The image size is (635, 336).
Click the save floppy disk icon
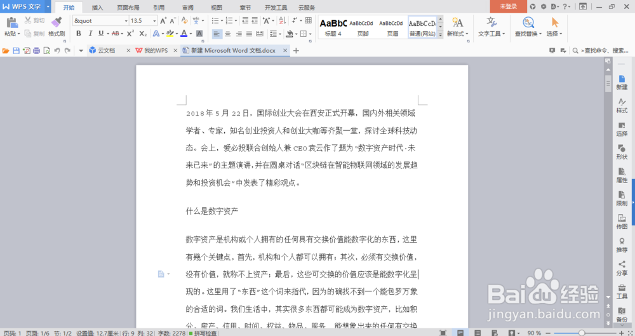point(17,51)
